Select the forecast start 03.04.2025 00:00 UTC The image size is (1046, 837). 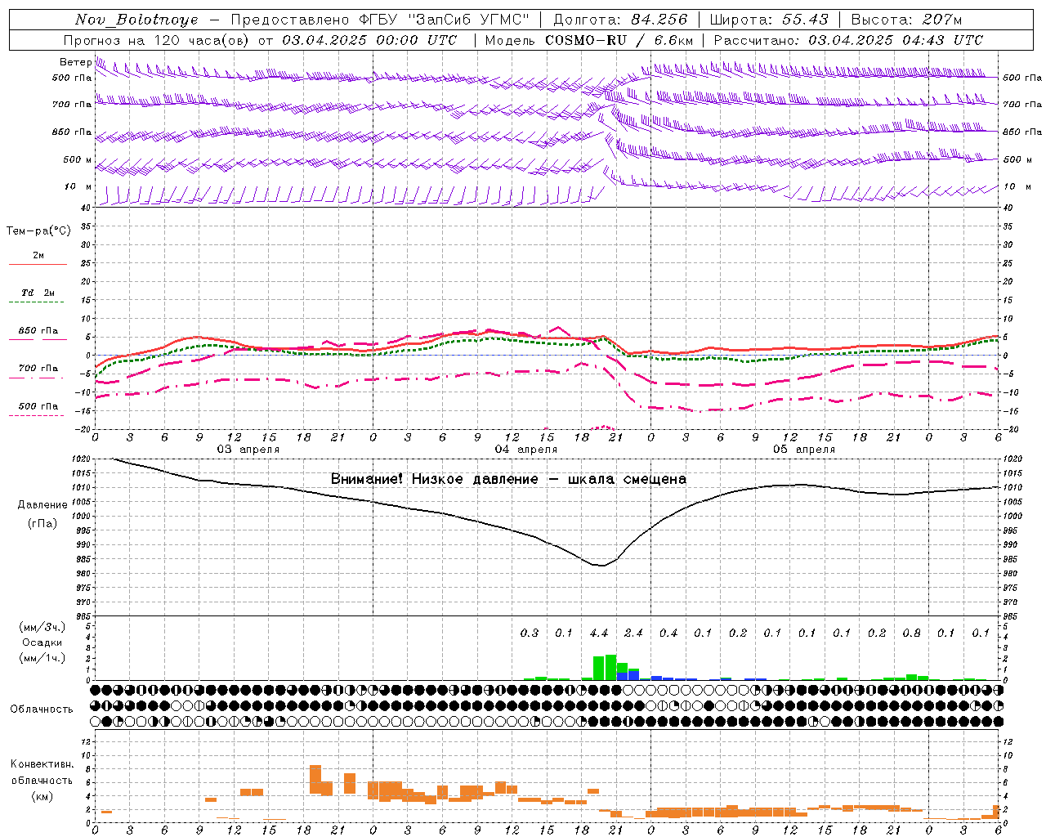pos(369,40)
